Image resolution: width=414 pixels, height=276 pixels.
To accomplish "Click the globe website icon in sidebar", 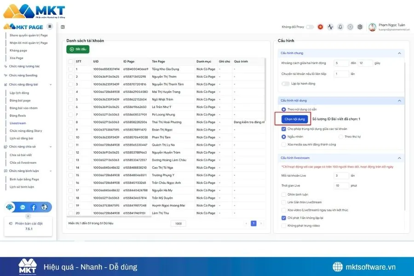I will [44, 207].
